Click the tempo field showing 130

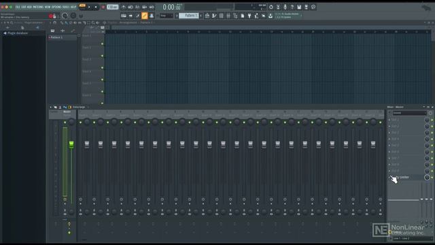click(113, 7)
